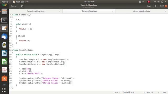Expand the Open file dropdown
This screenshot has height=94, width=168.
pyautogui.click(x=14, y=6)
